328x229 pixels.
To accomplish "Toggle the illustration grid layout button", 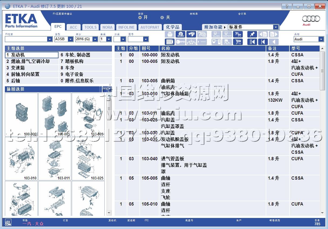I will click(x=107, y=89).
